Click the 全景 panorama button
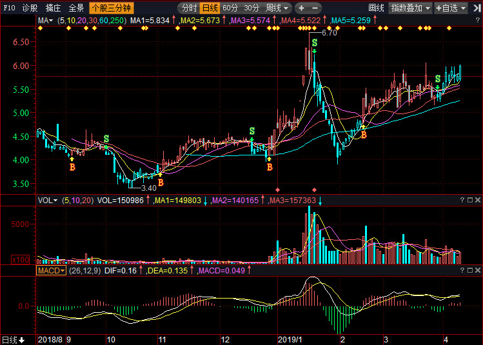The height and width of the screenshot is (345, 483). (76, 8)
